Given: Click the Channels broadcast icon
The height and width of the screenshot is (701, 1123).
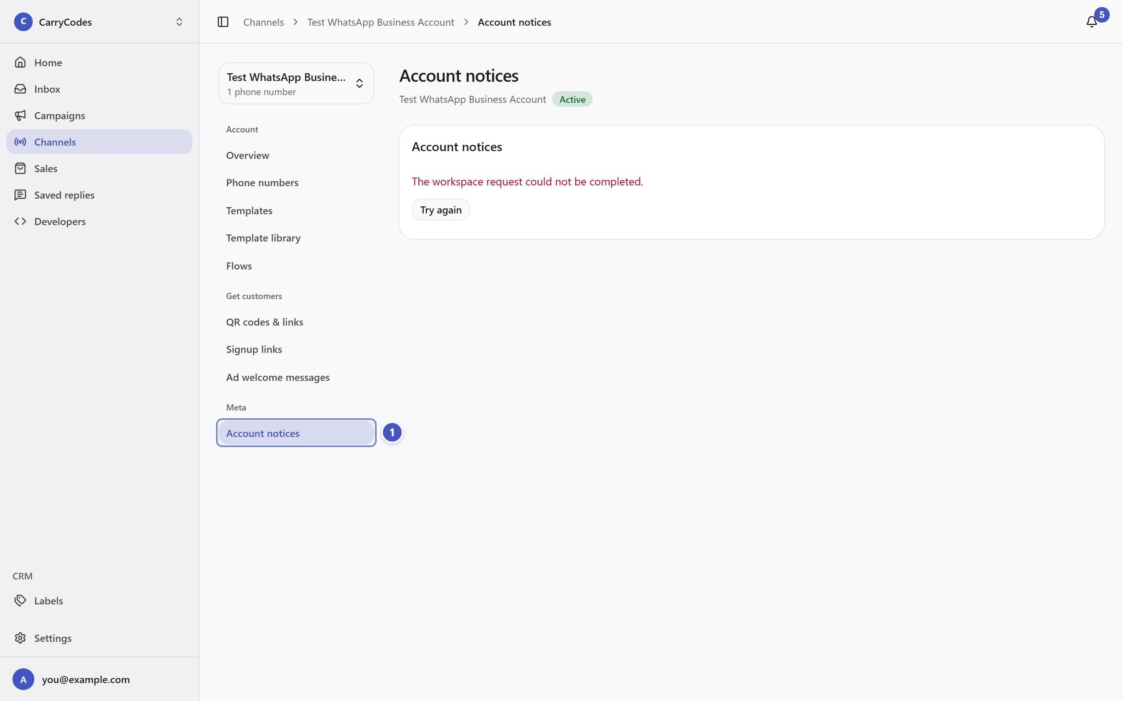Looking at the screenshot, I should (20, 142).
